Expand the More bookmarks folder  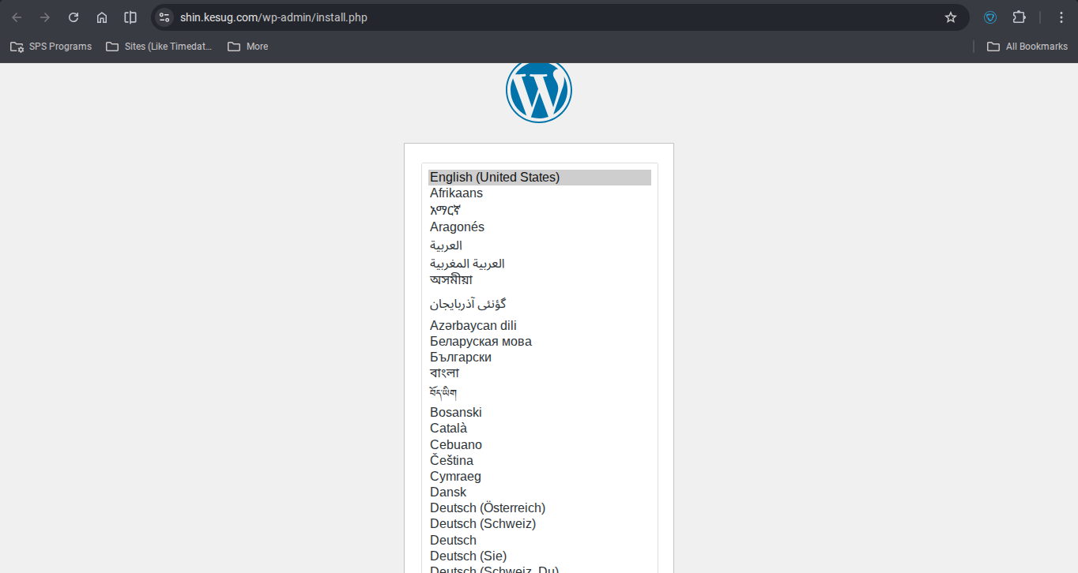click(248, 47)
